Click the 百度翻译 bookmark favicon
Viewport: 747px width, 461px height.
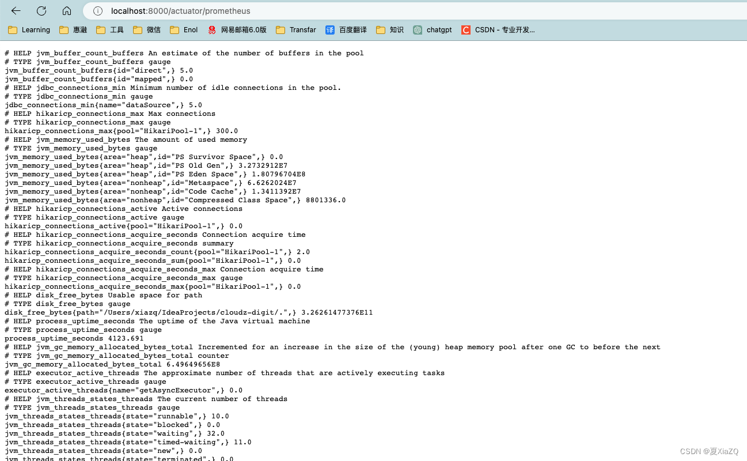(330, 30)
